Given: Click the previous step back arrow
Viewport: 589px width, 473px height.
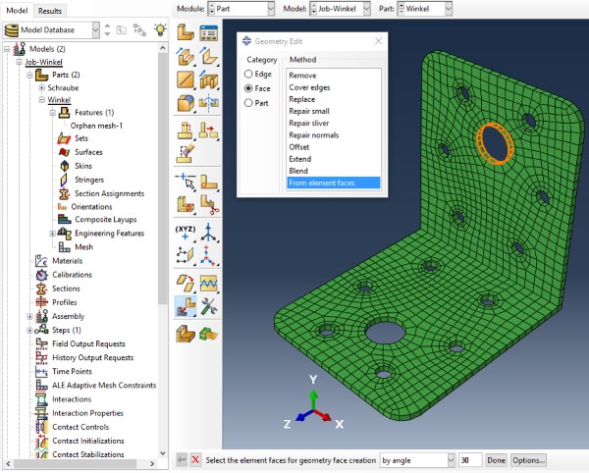Looking at the screenshot, I should coord(182,460).
